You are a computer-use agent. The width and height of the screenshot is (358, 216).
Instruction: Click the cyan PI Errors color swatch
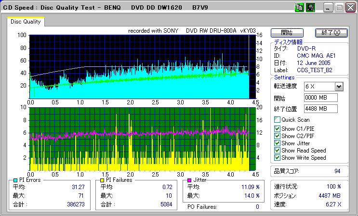click(15, 180)
